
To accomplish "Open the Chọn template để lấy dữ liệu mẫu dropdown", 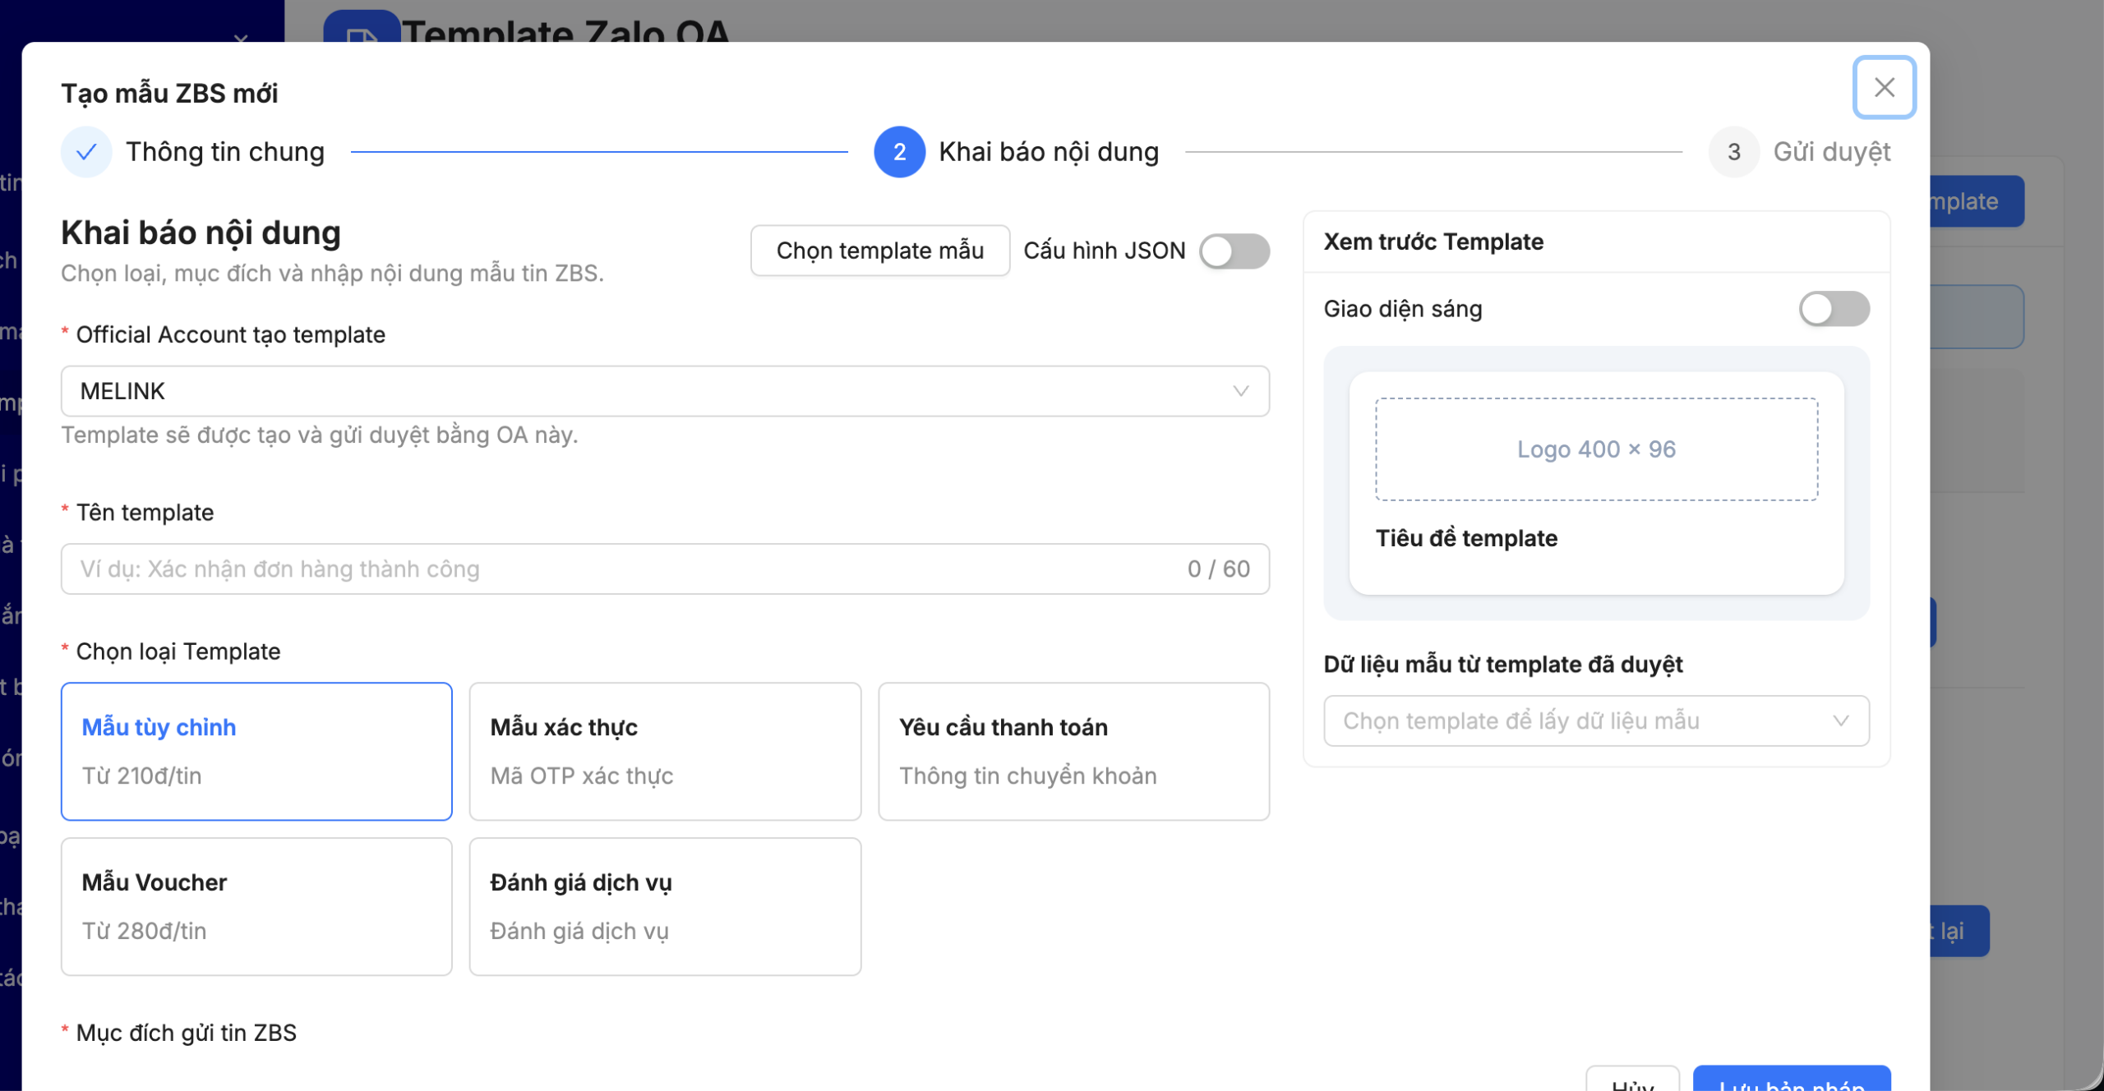I will (x=1596, y=720).
